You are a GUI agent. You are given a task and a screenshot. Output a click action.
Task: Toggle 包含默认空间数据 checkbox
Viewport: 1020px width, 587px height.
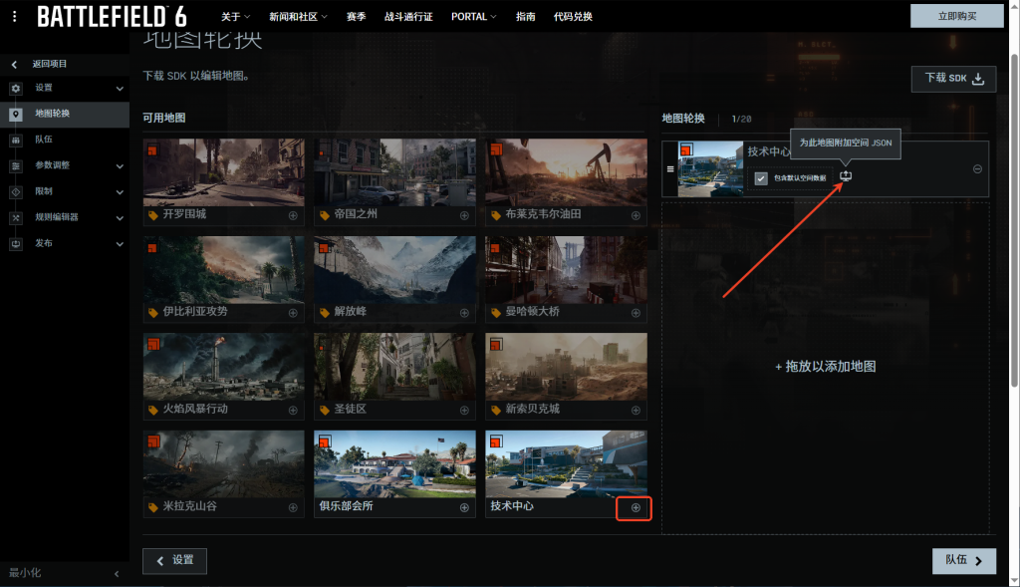tap(761, 178)
